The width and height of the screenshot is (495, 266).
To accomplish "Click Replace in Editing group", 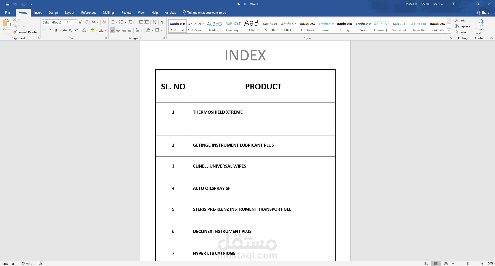I will click(x=462, y=26).
